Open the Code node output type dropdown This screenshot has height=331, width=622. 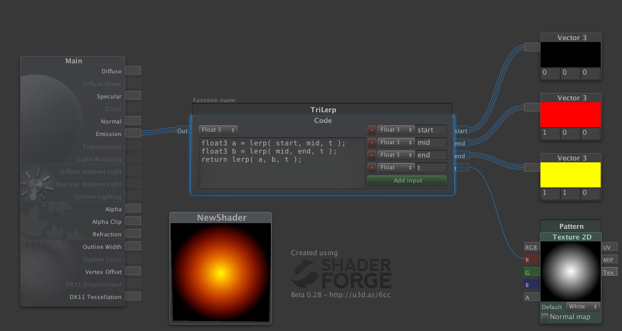[x=218, y=130]
